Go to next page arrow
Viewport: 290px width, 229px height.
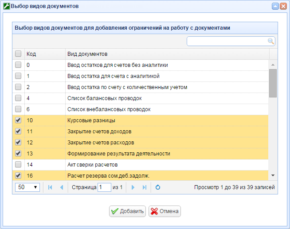pos(133,187)
